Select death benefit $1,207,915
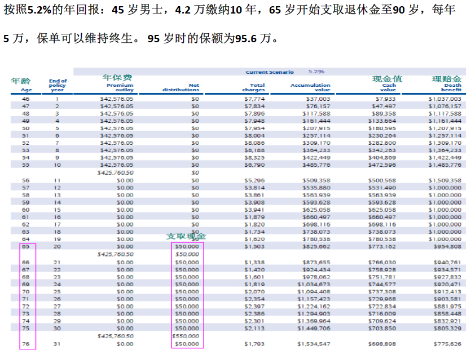The image size is (471, 355). coord(445,128)
